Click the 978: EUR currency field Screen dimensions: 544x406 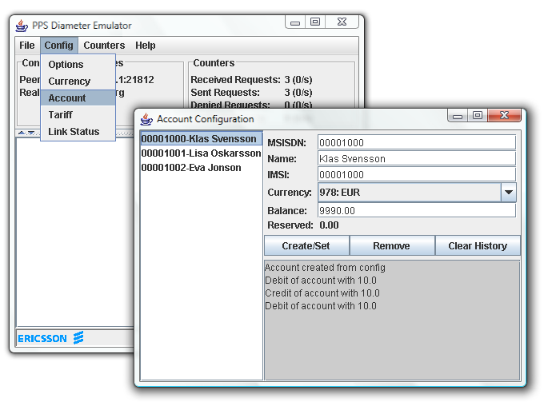[410, 193]
